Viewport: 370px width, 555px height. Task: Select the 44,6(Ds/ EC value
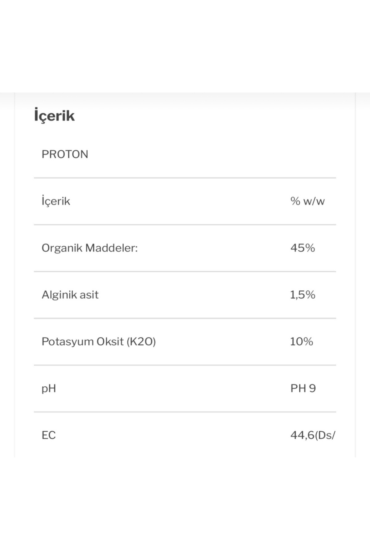[x=312, y=435]
